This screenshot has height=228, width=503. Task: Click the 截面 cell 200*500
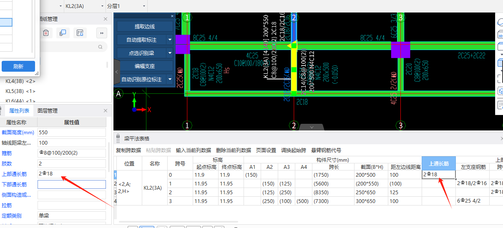coord(371,175)
